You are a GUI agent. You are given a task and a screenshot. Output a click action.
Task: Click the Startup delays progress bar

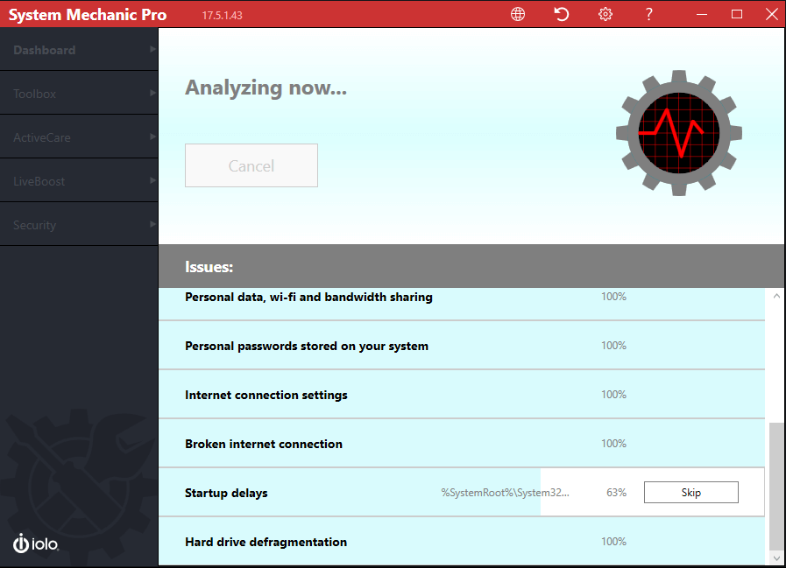(x=462, y=493)
